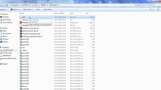
Task: Click the Videos library icon
Action: [x=1, y=42]
